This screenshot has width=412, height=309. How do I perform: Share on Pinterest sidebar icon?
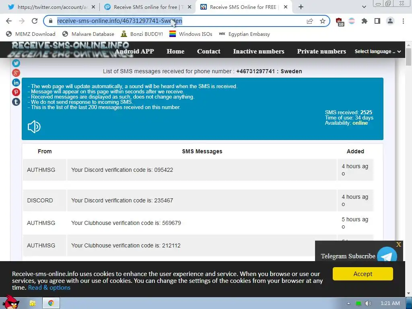coord(16,92)
